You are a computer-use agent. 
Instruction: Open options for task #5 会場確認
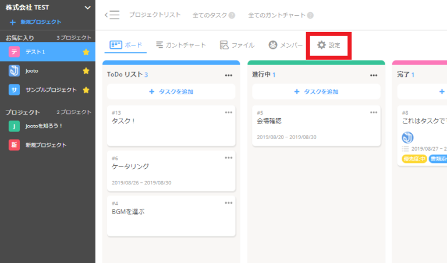tap(374, 112)
